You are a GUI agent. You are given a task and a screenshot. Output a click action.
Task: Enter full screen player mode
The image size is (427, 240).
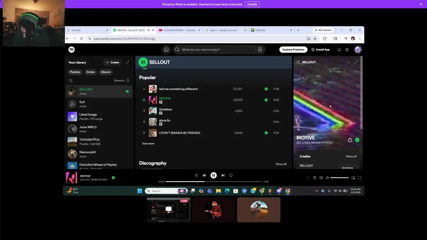point(360,178)
